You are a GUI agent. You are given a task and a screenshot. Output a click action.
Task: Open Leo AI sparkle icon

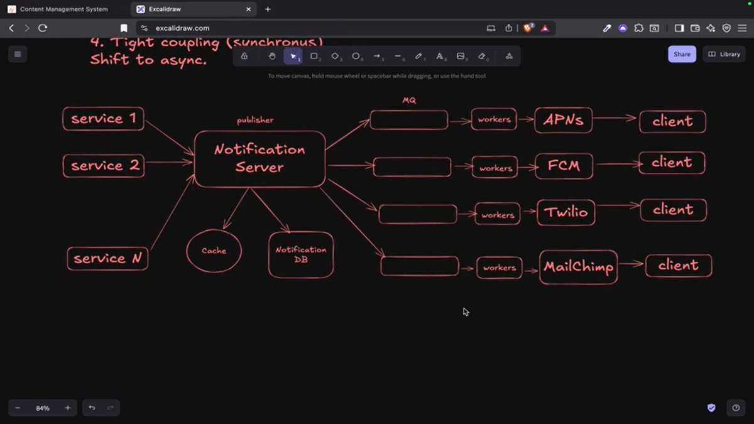[711, 28]
